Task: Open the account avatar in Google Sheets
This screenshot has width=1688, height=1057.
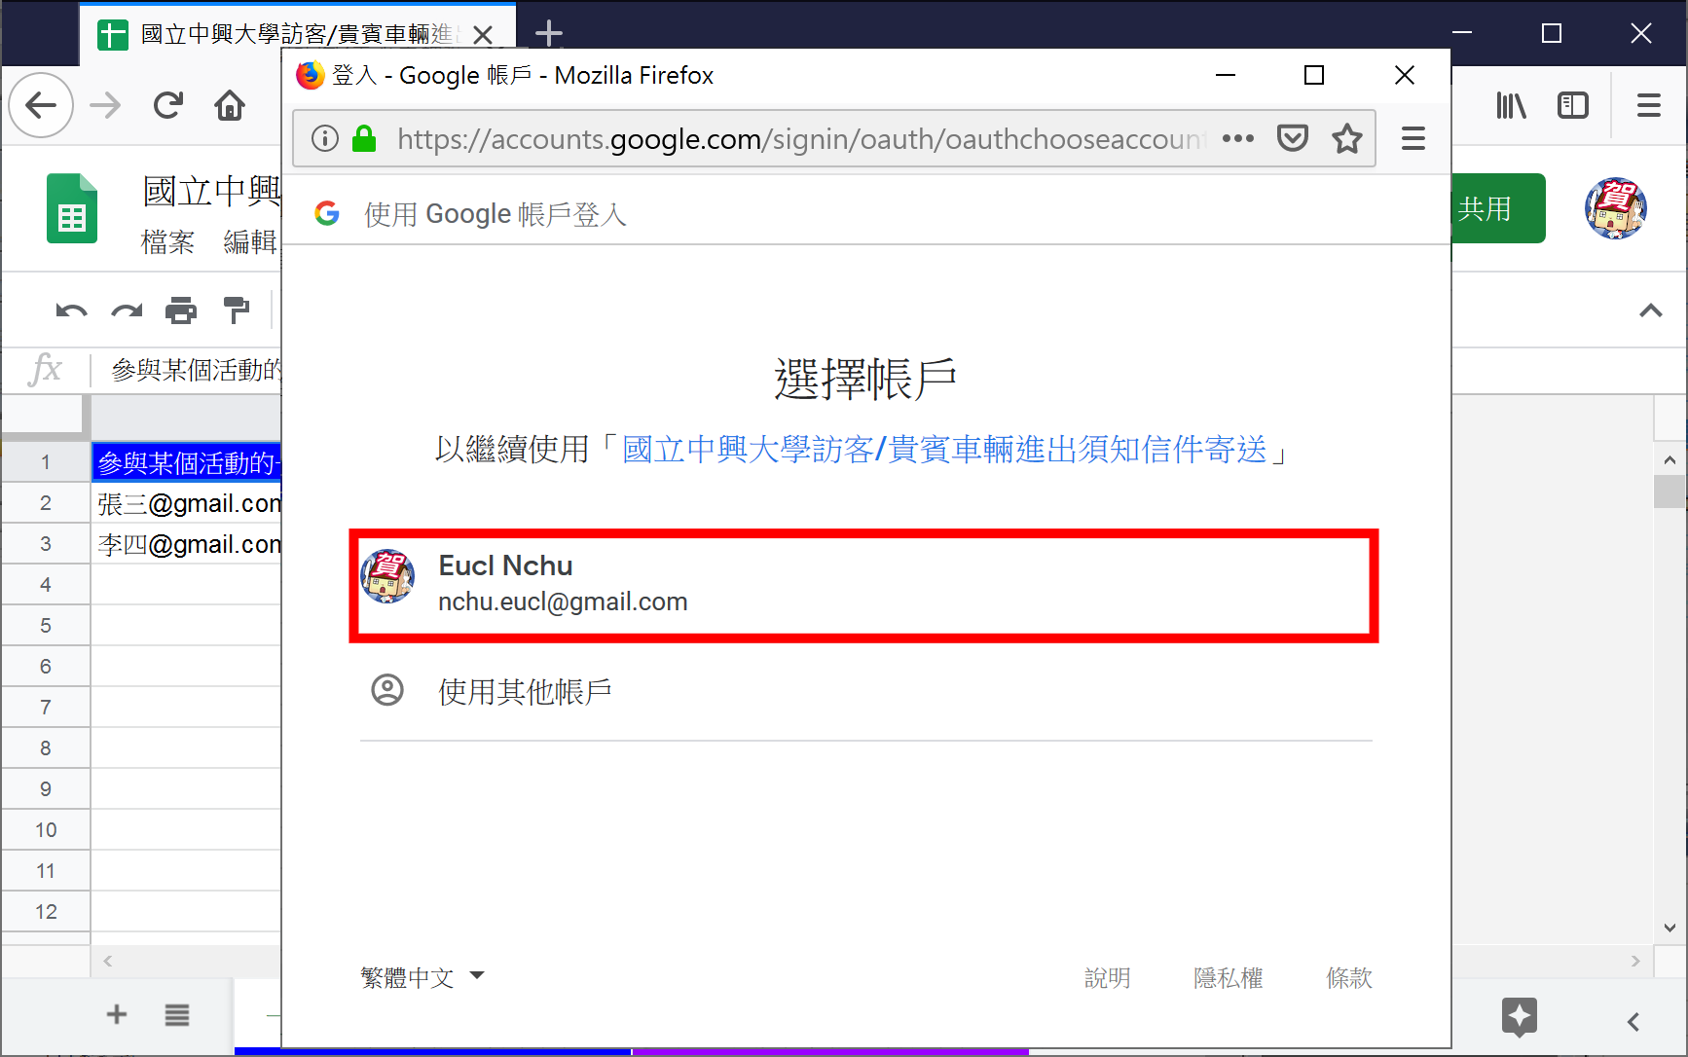Action: point(1616,208)
